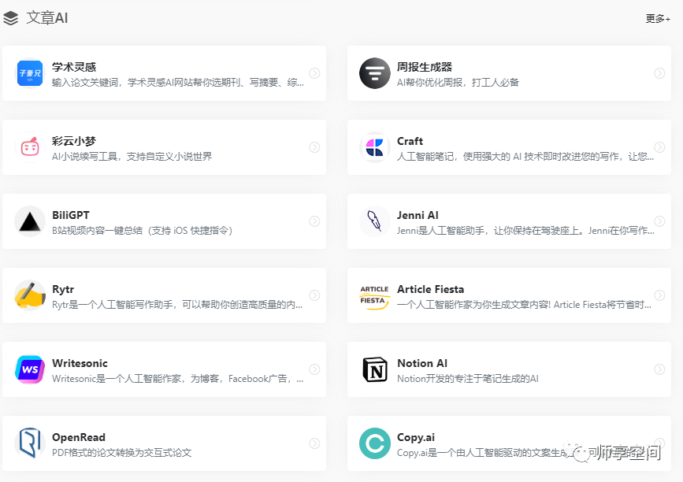Click the Craft colorful logo icon
The image size is (683, 482).
375,147
